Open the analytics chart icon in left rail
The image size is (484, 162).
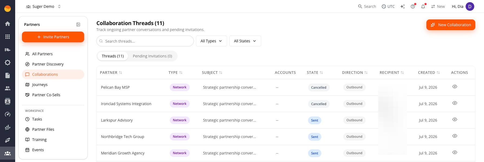pos(8,127)
